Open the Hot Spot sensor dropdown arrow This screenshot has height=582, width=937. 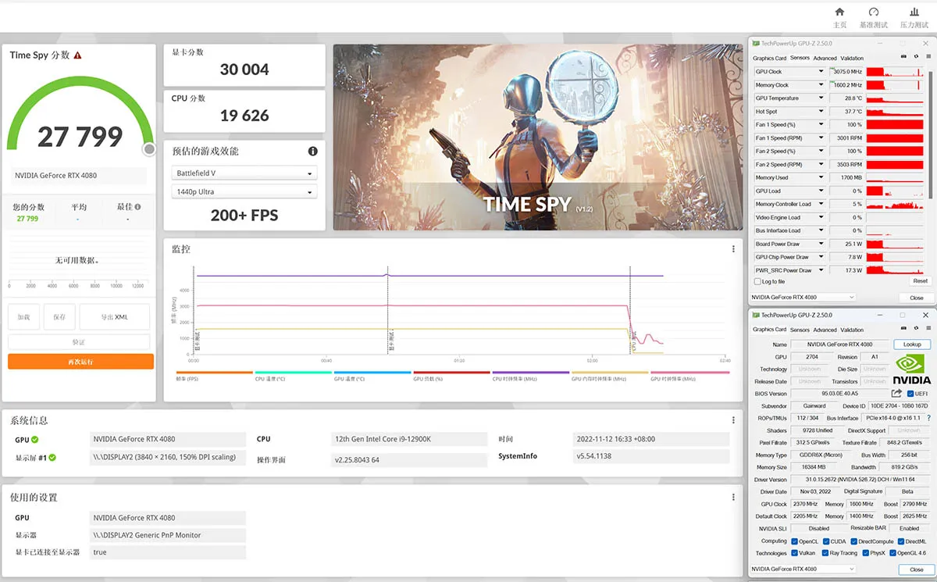[x=821, y=112]
